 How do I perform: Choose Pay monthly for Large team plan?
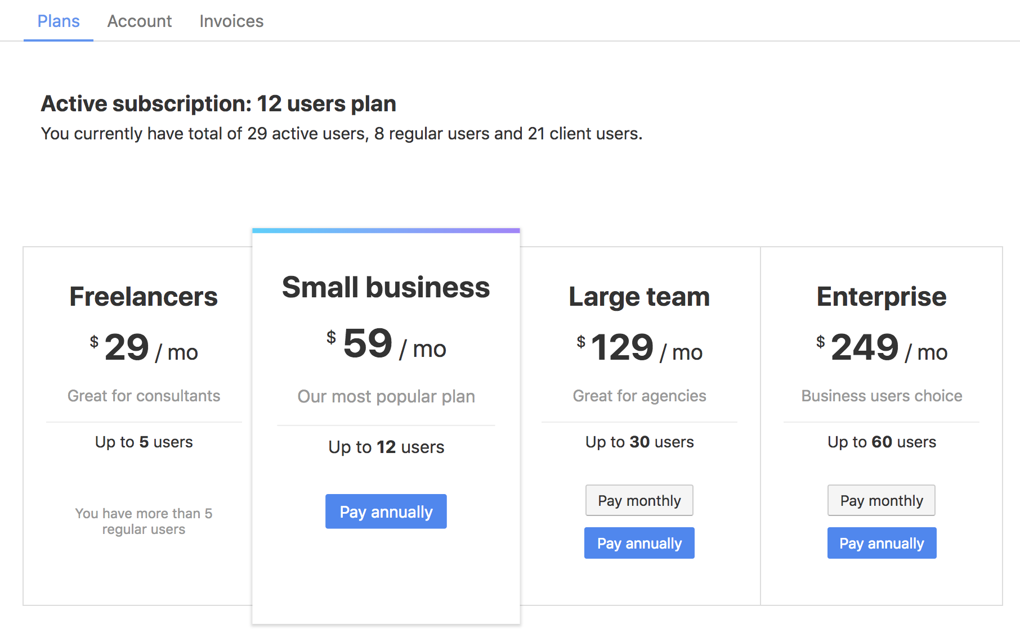pos(639,500)
